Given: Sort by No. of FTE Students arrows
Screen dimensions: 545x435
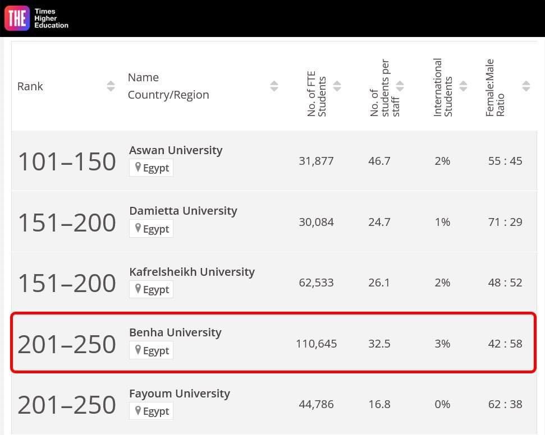Looking at the screenshot, I should 337,86.
